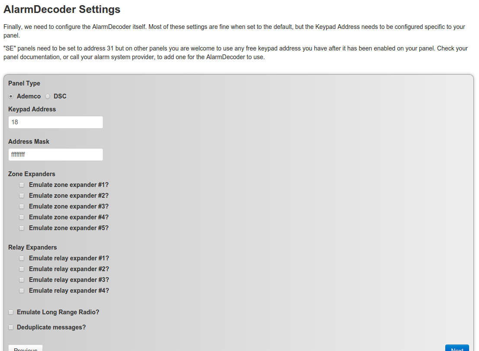This screenshot has height=351, width=479.
Task: Click the 'Deduplicate messages?' label
Action: coord(51,327)
